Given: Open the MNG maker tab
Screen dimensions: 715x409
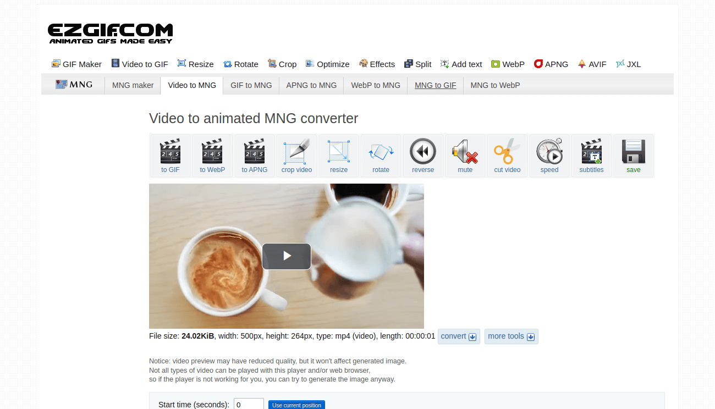Looking at the screenshot, I should 133,85.
